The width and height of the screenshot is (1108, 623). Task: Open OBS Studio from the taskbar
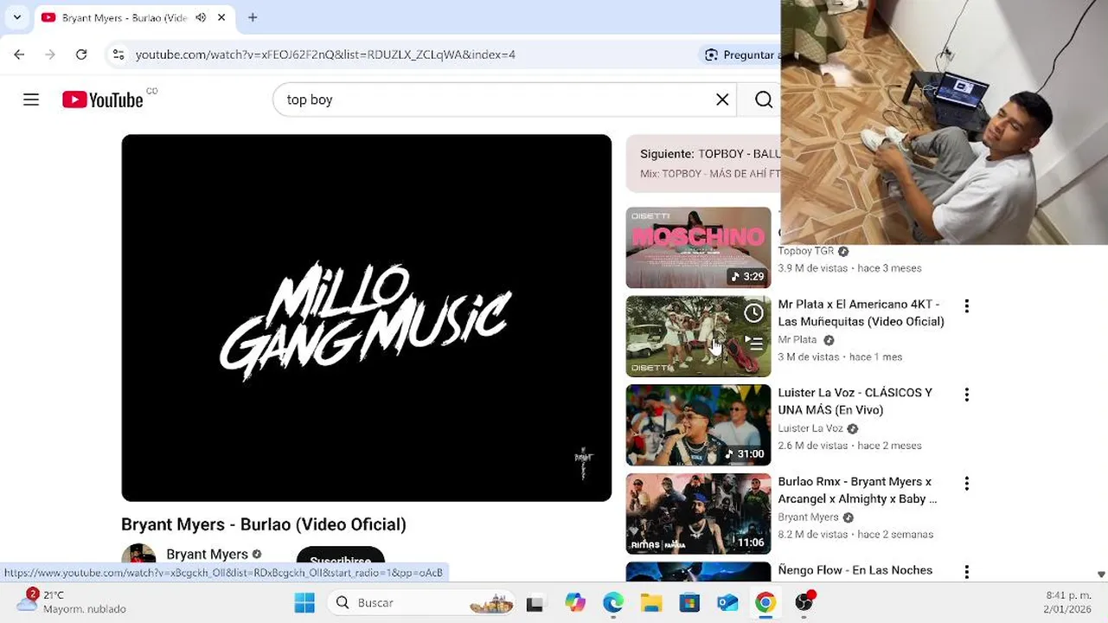click(804, 602)
